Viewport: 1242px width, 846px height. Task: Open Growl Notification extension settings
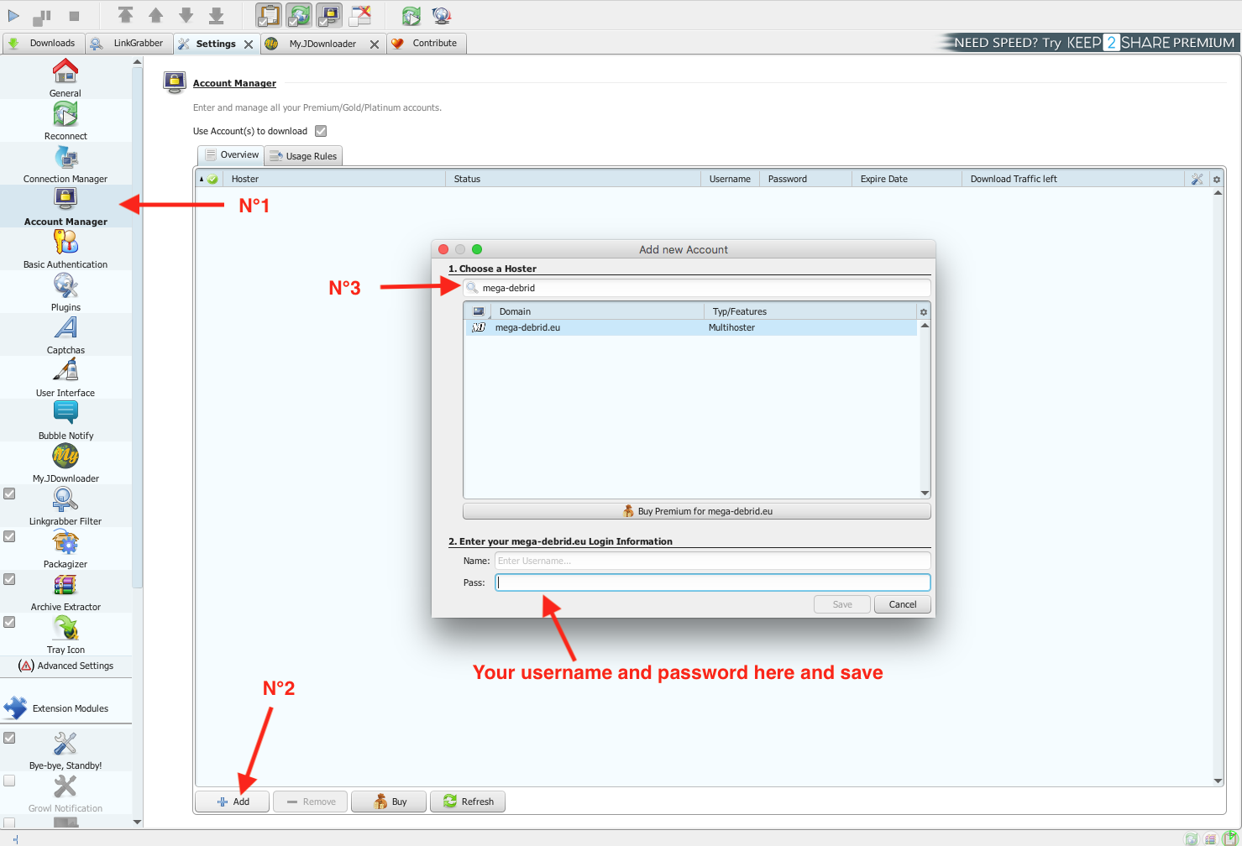pos(66,793)
